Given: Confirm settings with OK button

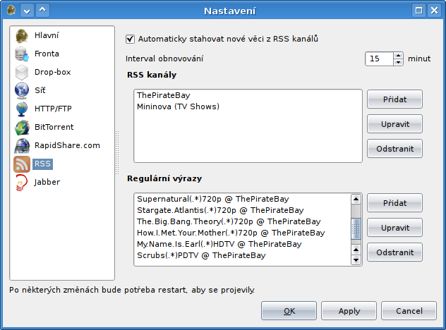Looking at the screenshot, I should 289,311.
